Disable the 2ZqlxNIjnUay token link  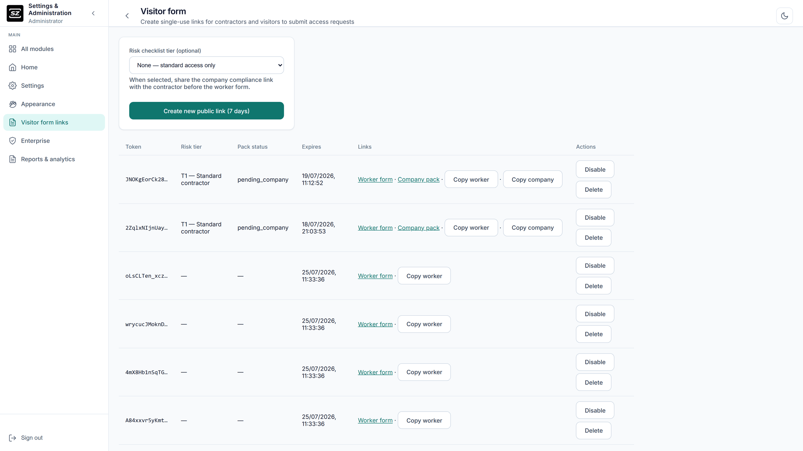(x=595, y=217)
